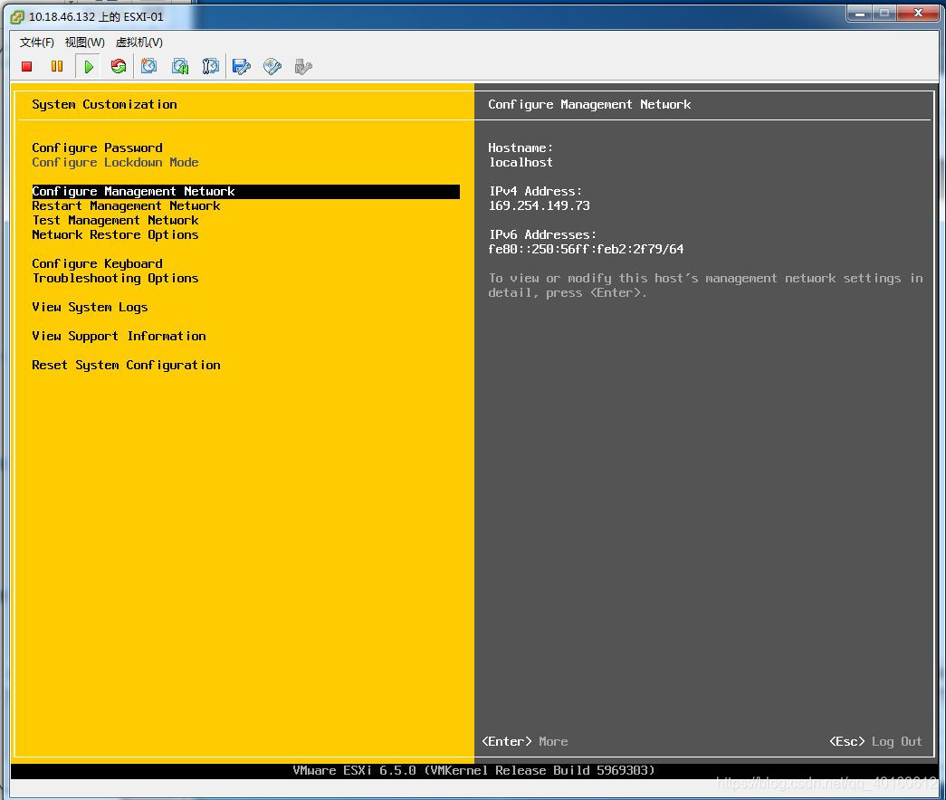Select Configure Password option
The image size is (946, 800).
[97, 148]
